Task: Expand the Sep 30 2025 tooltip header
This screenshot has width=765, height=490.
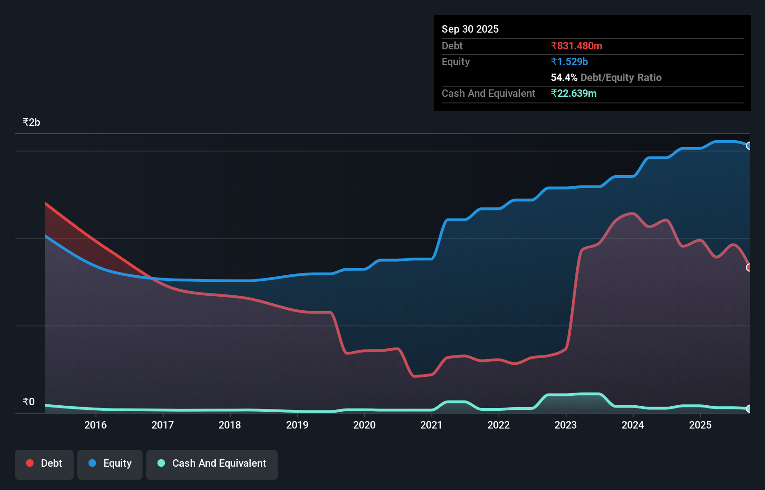Action: pyautogui.click(x=470, y=29)
